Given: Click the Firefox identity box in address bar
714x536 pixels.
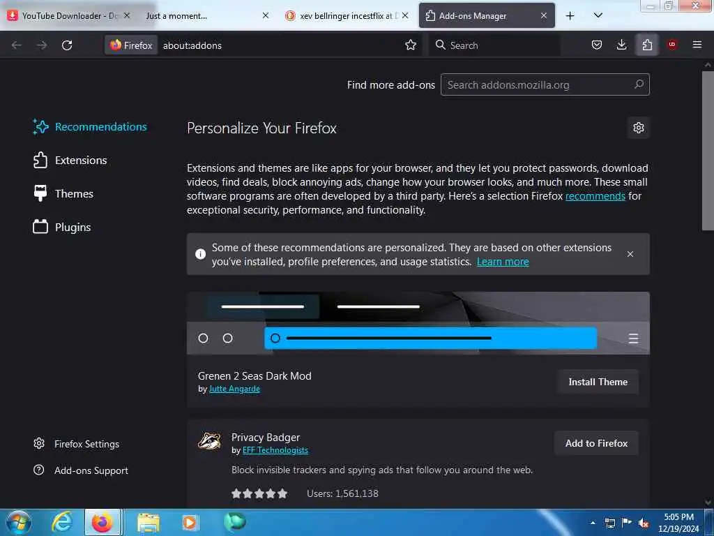Looking at the screenshot, I should [131, 45].
